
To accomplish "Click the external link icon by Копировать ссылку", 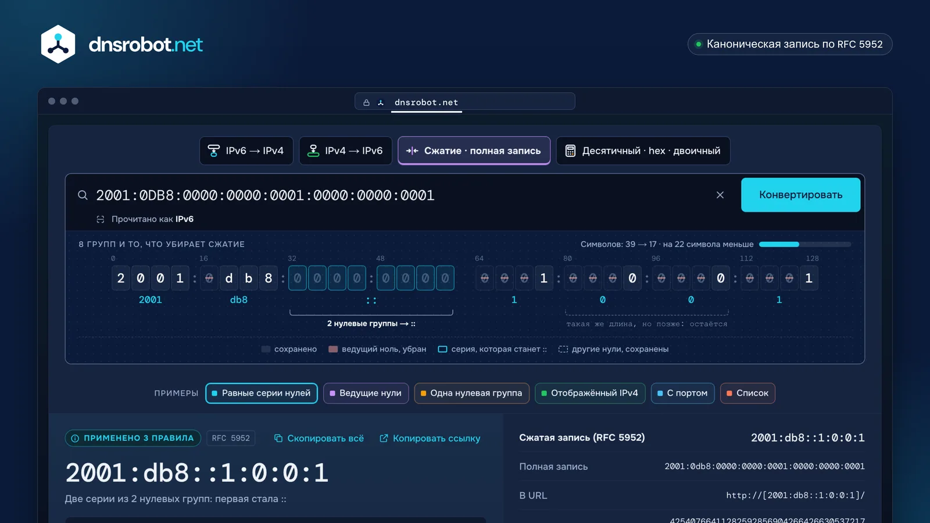I will (384, 438).
